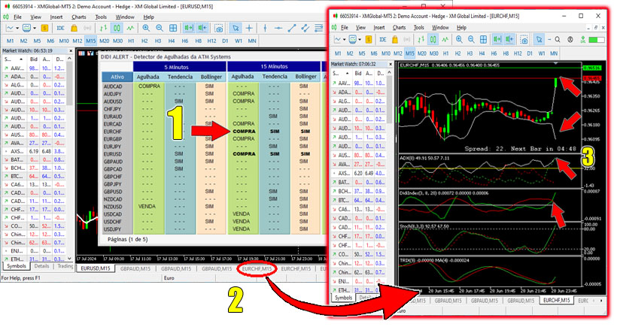
Task: Open the search magnifier in EURCHF window
Action: click(x=558, y=39)
